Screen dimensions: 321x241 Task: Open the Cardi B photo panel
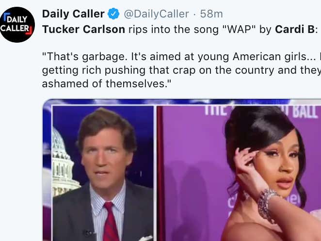239,173
